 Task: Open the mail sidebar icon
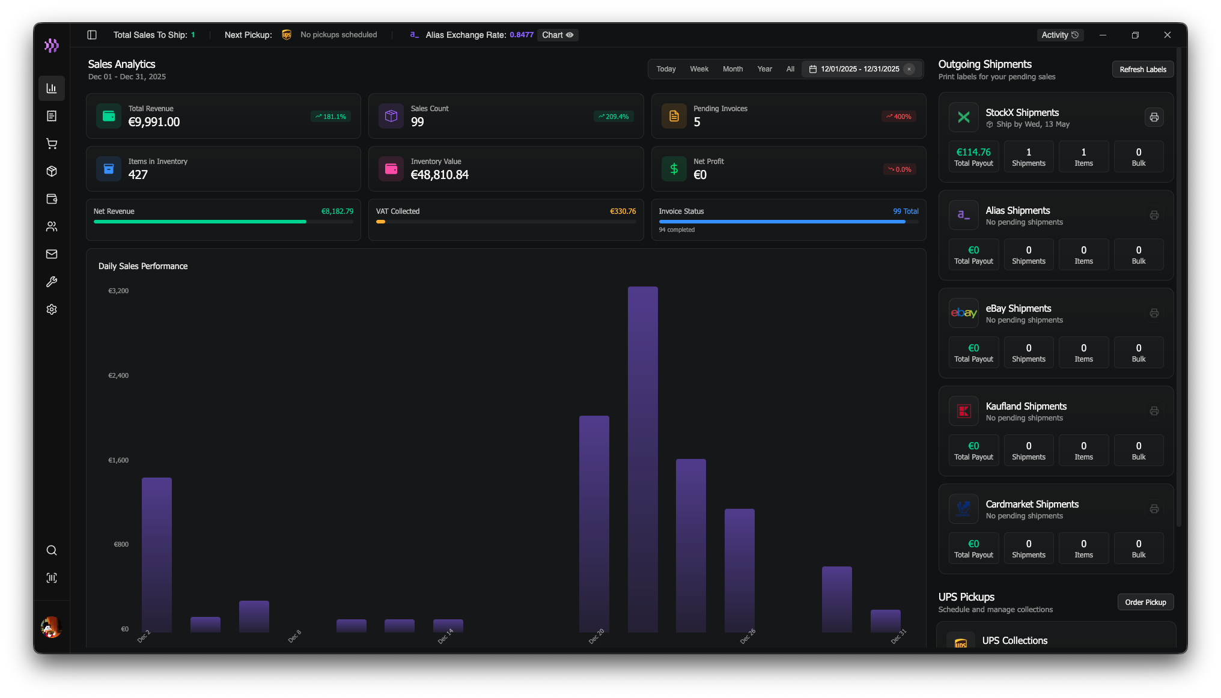tap(52, 254)
